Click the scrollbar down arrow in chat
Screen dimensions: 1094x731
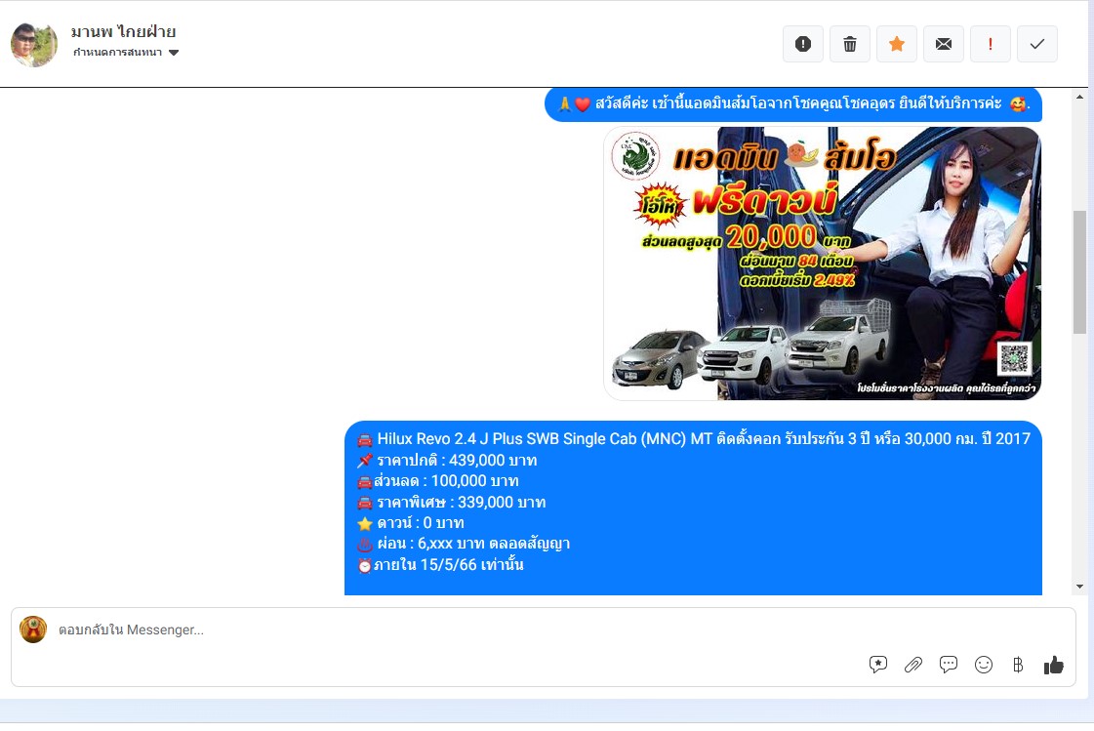1080,587
